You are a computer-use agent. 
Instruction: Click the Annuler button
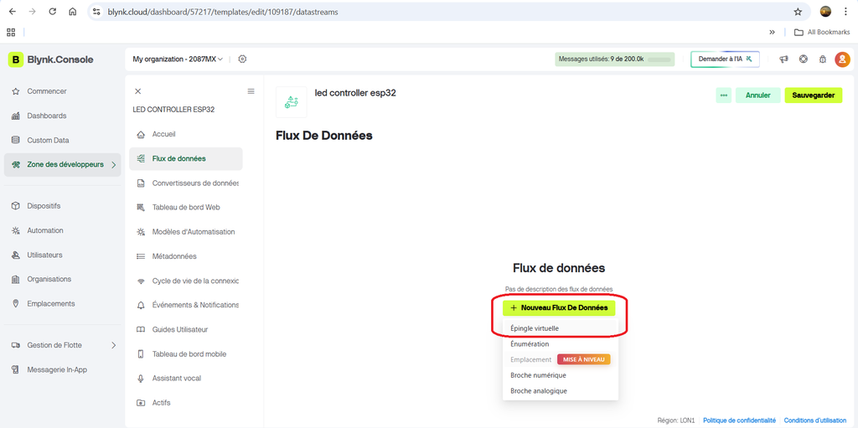pyautogui.click(x=757, y=95)
